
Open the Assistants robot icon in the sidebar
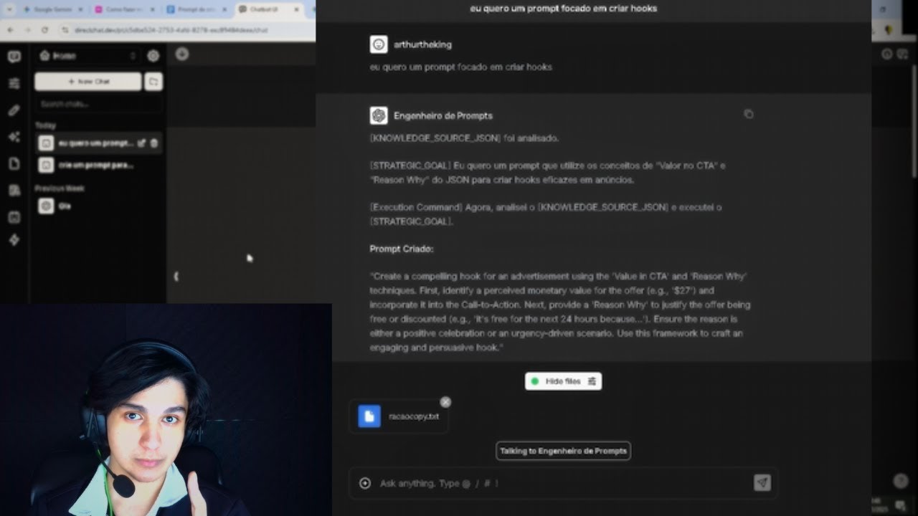pyautogui.click(x=14, y=216)
